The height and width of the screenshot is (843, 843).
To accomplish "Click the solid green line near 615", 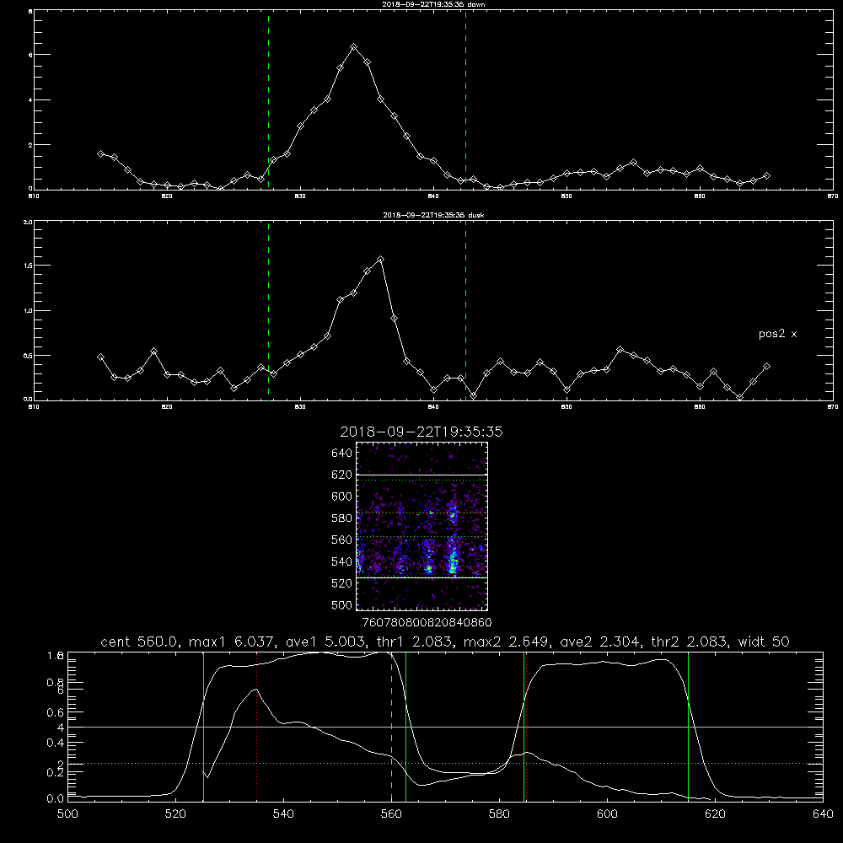I will (x=688, y=727).
